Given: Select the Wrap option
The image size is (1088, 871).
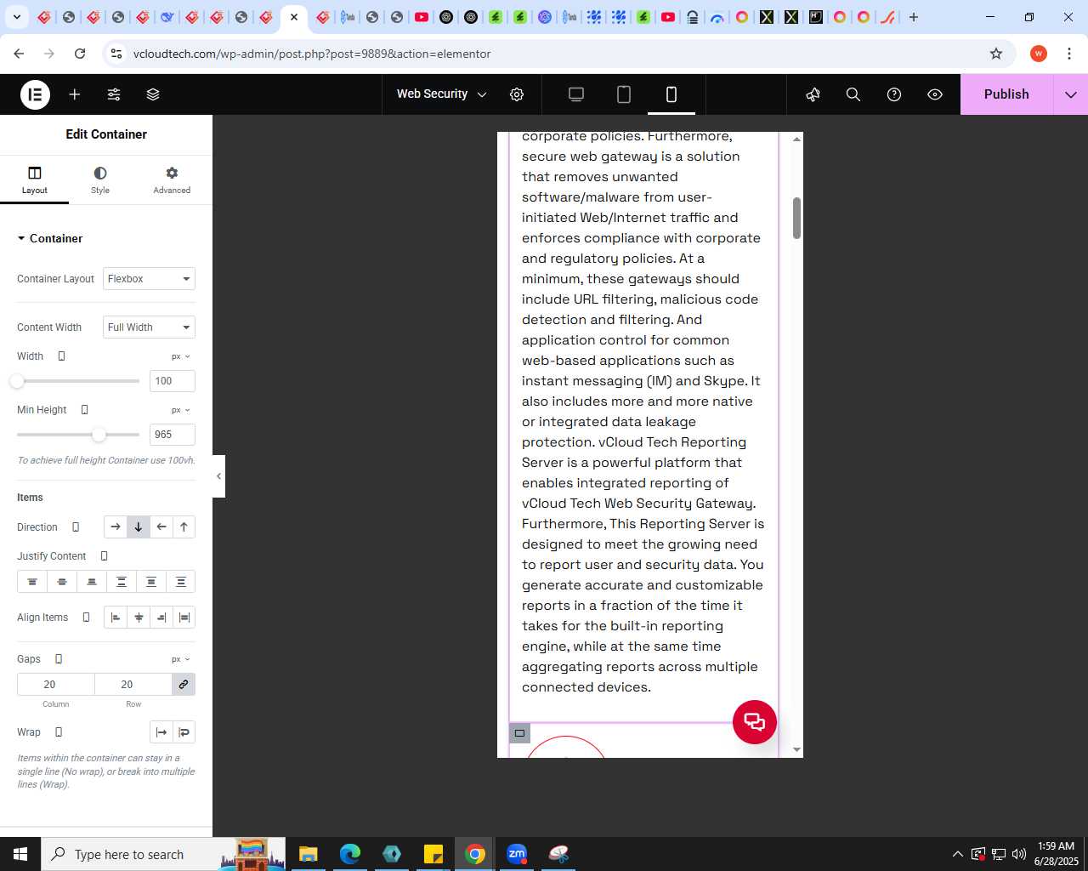Looking at the screenshot, I should [184, 732].
